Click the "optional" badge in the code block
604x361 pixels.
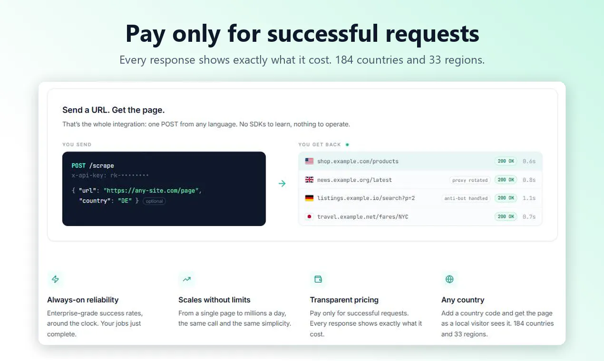click(154, 201)
